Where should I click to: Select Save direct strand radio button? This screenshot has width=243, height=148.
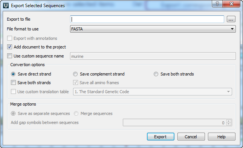coord(13,74)
